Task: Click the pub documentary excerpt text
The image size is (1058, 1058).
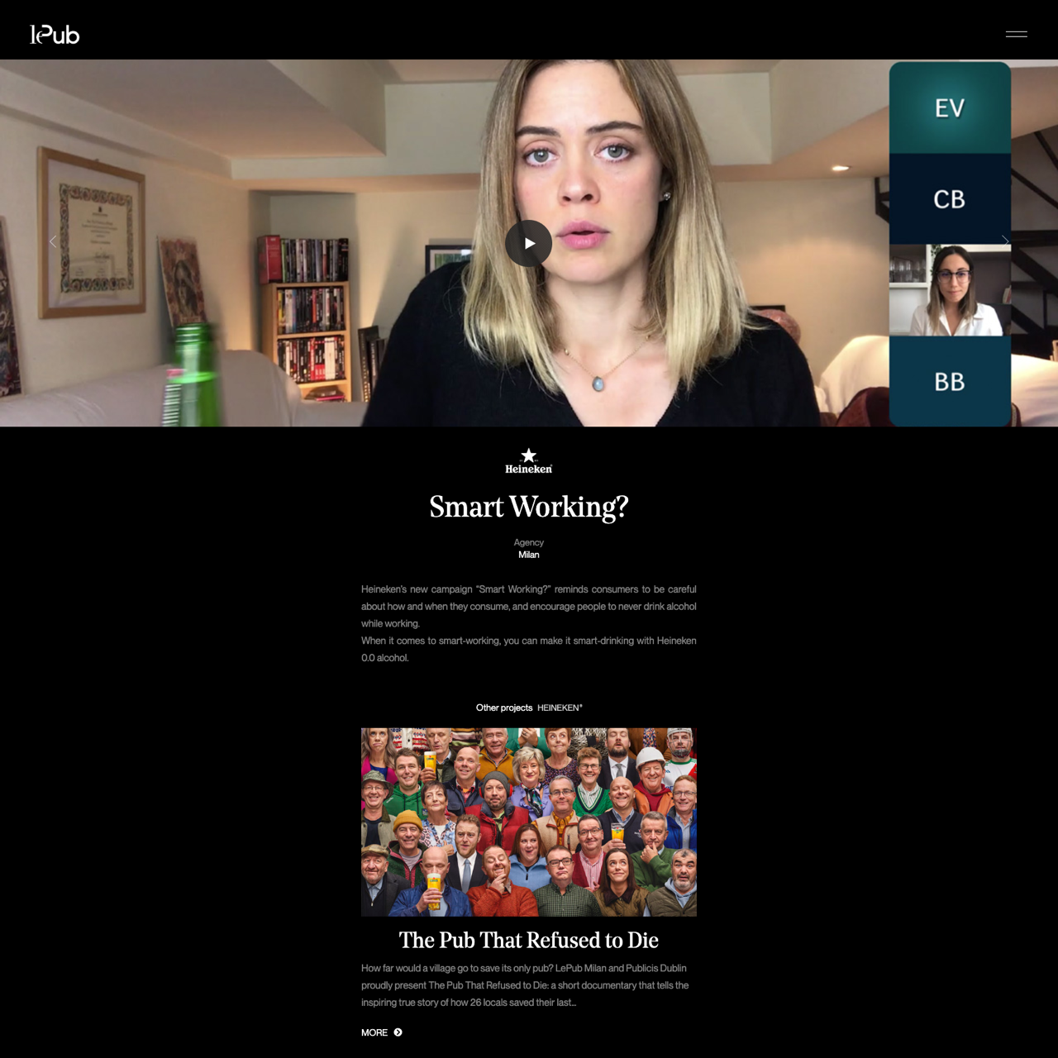Action: click(525, 985)
